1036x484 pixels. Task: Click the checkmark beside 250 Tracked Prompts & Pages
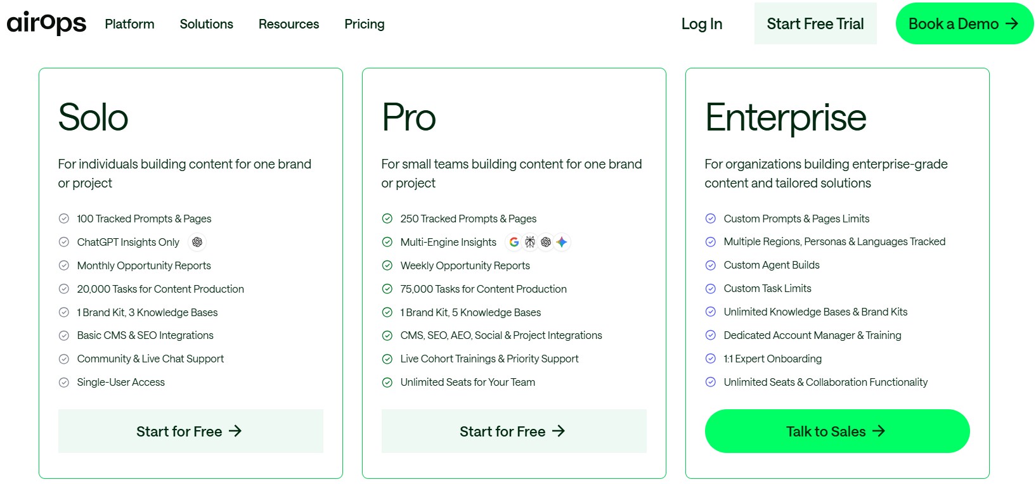click(387, 218)
